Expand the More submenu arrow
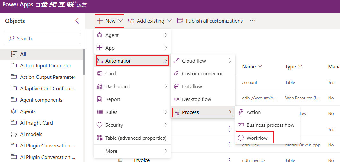The height and width of the screenshot is (162, 340). [x=166, y=151]
